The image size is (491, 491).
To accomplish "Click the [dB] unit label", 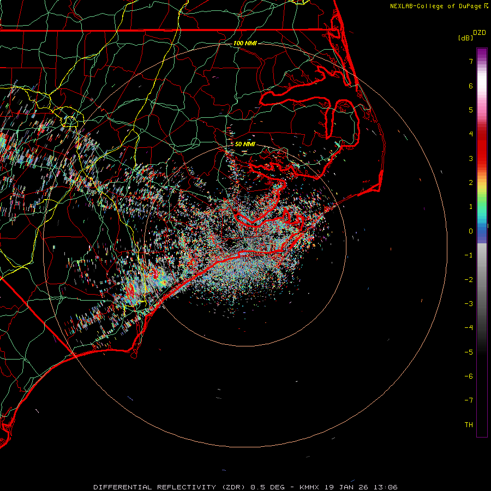I will 465,38.
